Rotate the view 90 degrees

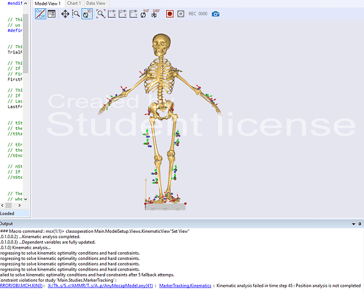coord(145,14)
